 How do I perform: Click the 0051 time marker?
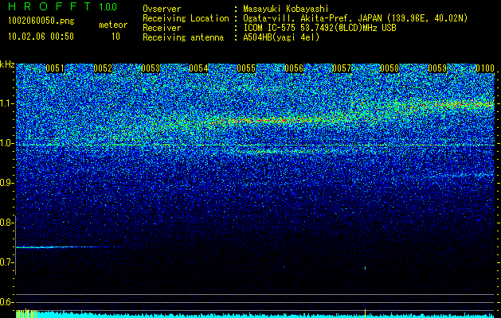(x=55, y=68)
